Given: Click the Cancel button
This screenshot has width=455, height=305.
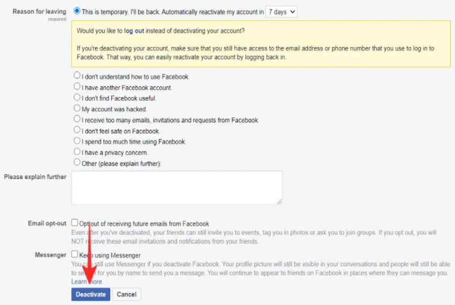Looking at the screenshot, I should (126, 294).
